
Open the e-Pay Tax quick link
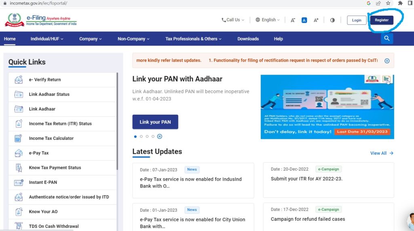click(62, 153)
